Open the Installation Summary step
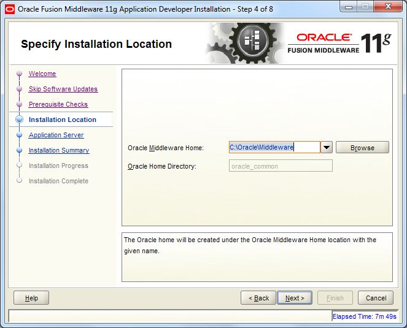 point(59,150)
